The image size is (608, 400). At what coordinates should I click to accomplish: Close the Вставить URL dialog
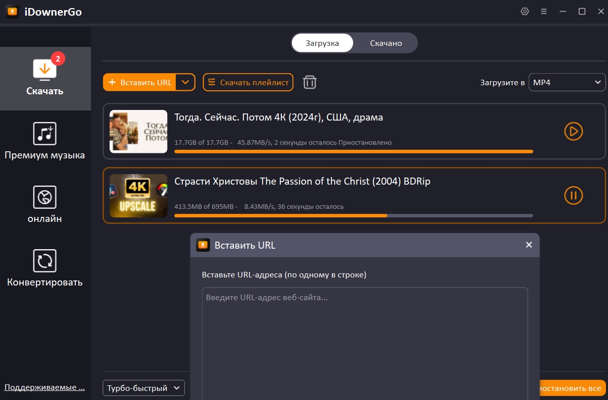click(x=529, y=245)
